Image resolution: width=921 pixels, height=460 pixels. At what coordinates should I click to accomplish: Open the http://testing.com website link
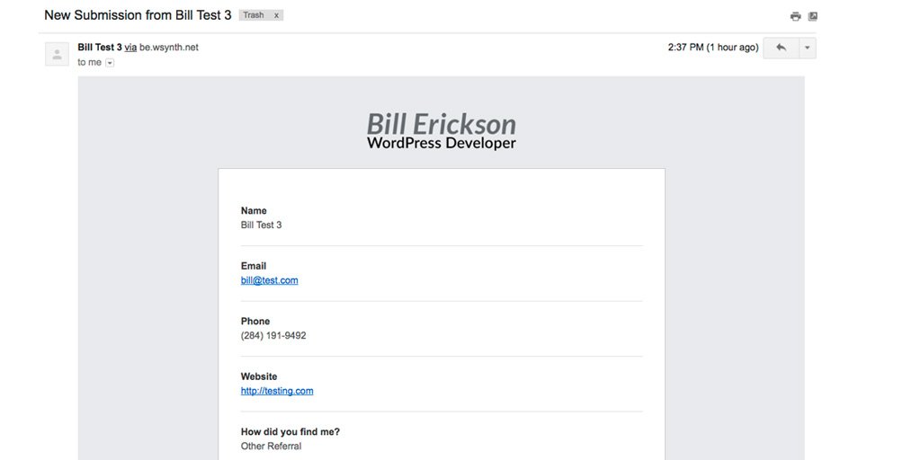[x=277, y=391]
